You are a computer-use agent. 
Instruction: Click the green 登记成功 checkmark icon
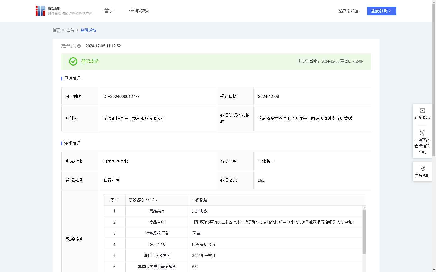(x=73, y=61)
